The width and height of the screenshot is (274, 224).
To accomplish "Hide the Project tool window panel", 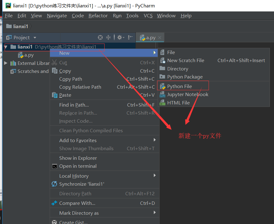I will pos(131,37).
